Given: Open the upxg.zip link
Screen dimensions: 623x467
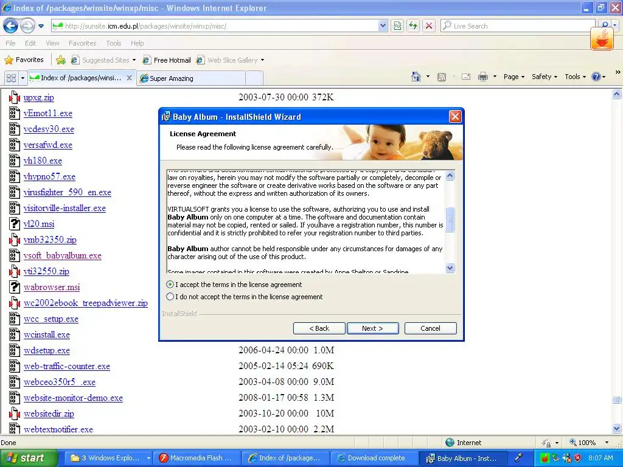Looking at the screenshot, I should click(38, 97).
